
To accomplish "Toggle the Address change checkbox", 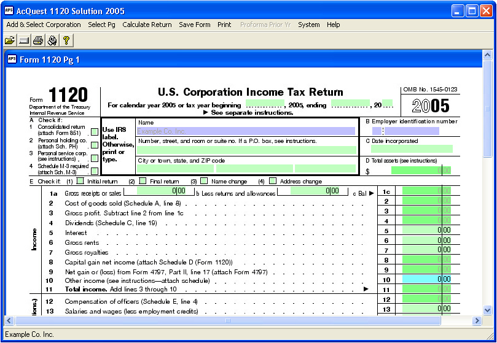I will coord(273,181).
